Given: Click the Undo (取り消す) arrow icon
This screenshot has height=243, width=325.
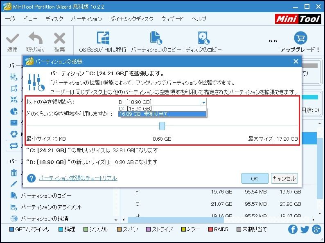Looking at the screenshot, I should [x=36, y=38].
